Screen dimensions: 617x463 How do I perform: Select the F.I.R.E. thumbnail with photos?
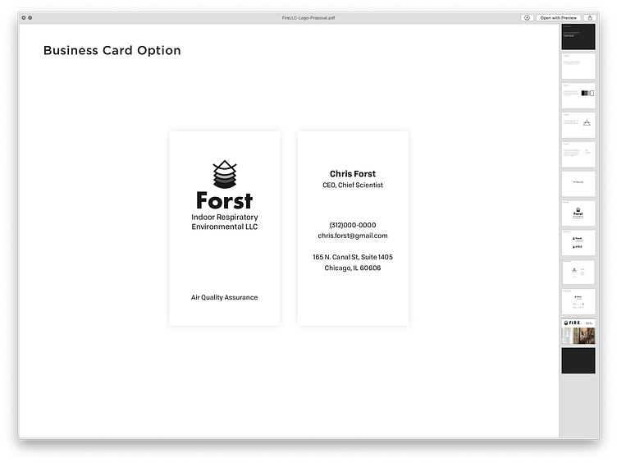pyautogui.click(x=578, y=332)
